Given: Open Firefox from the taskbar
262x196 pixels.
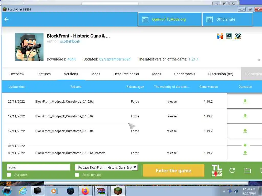Looking at the screenshot, I should [x=85, y=191].
